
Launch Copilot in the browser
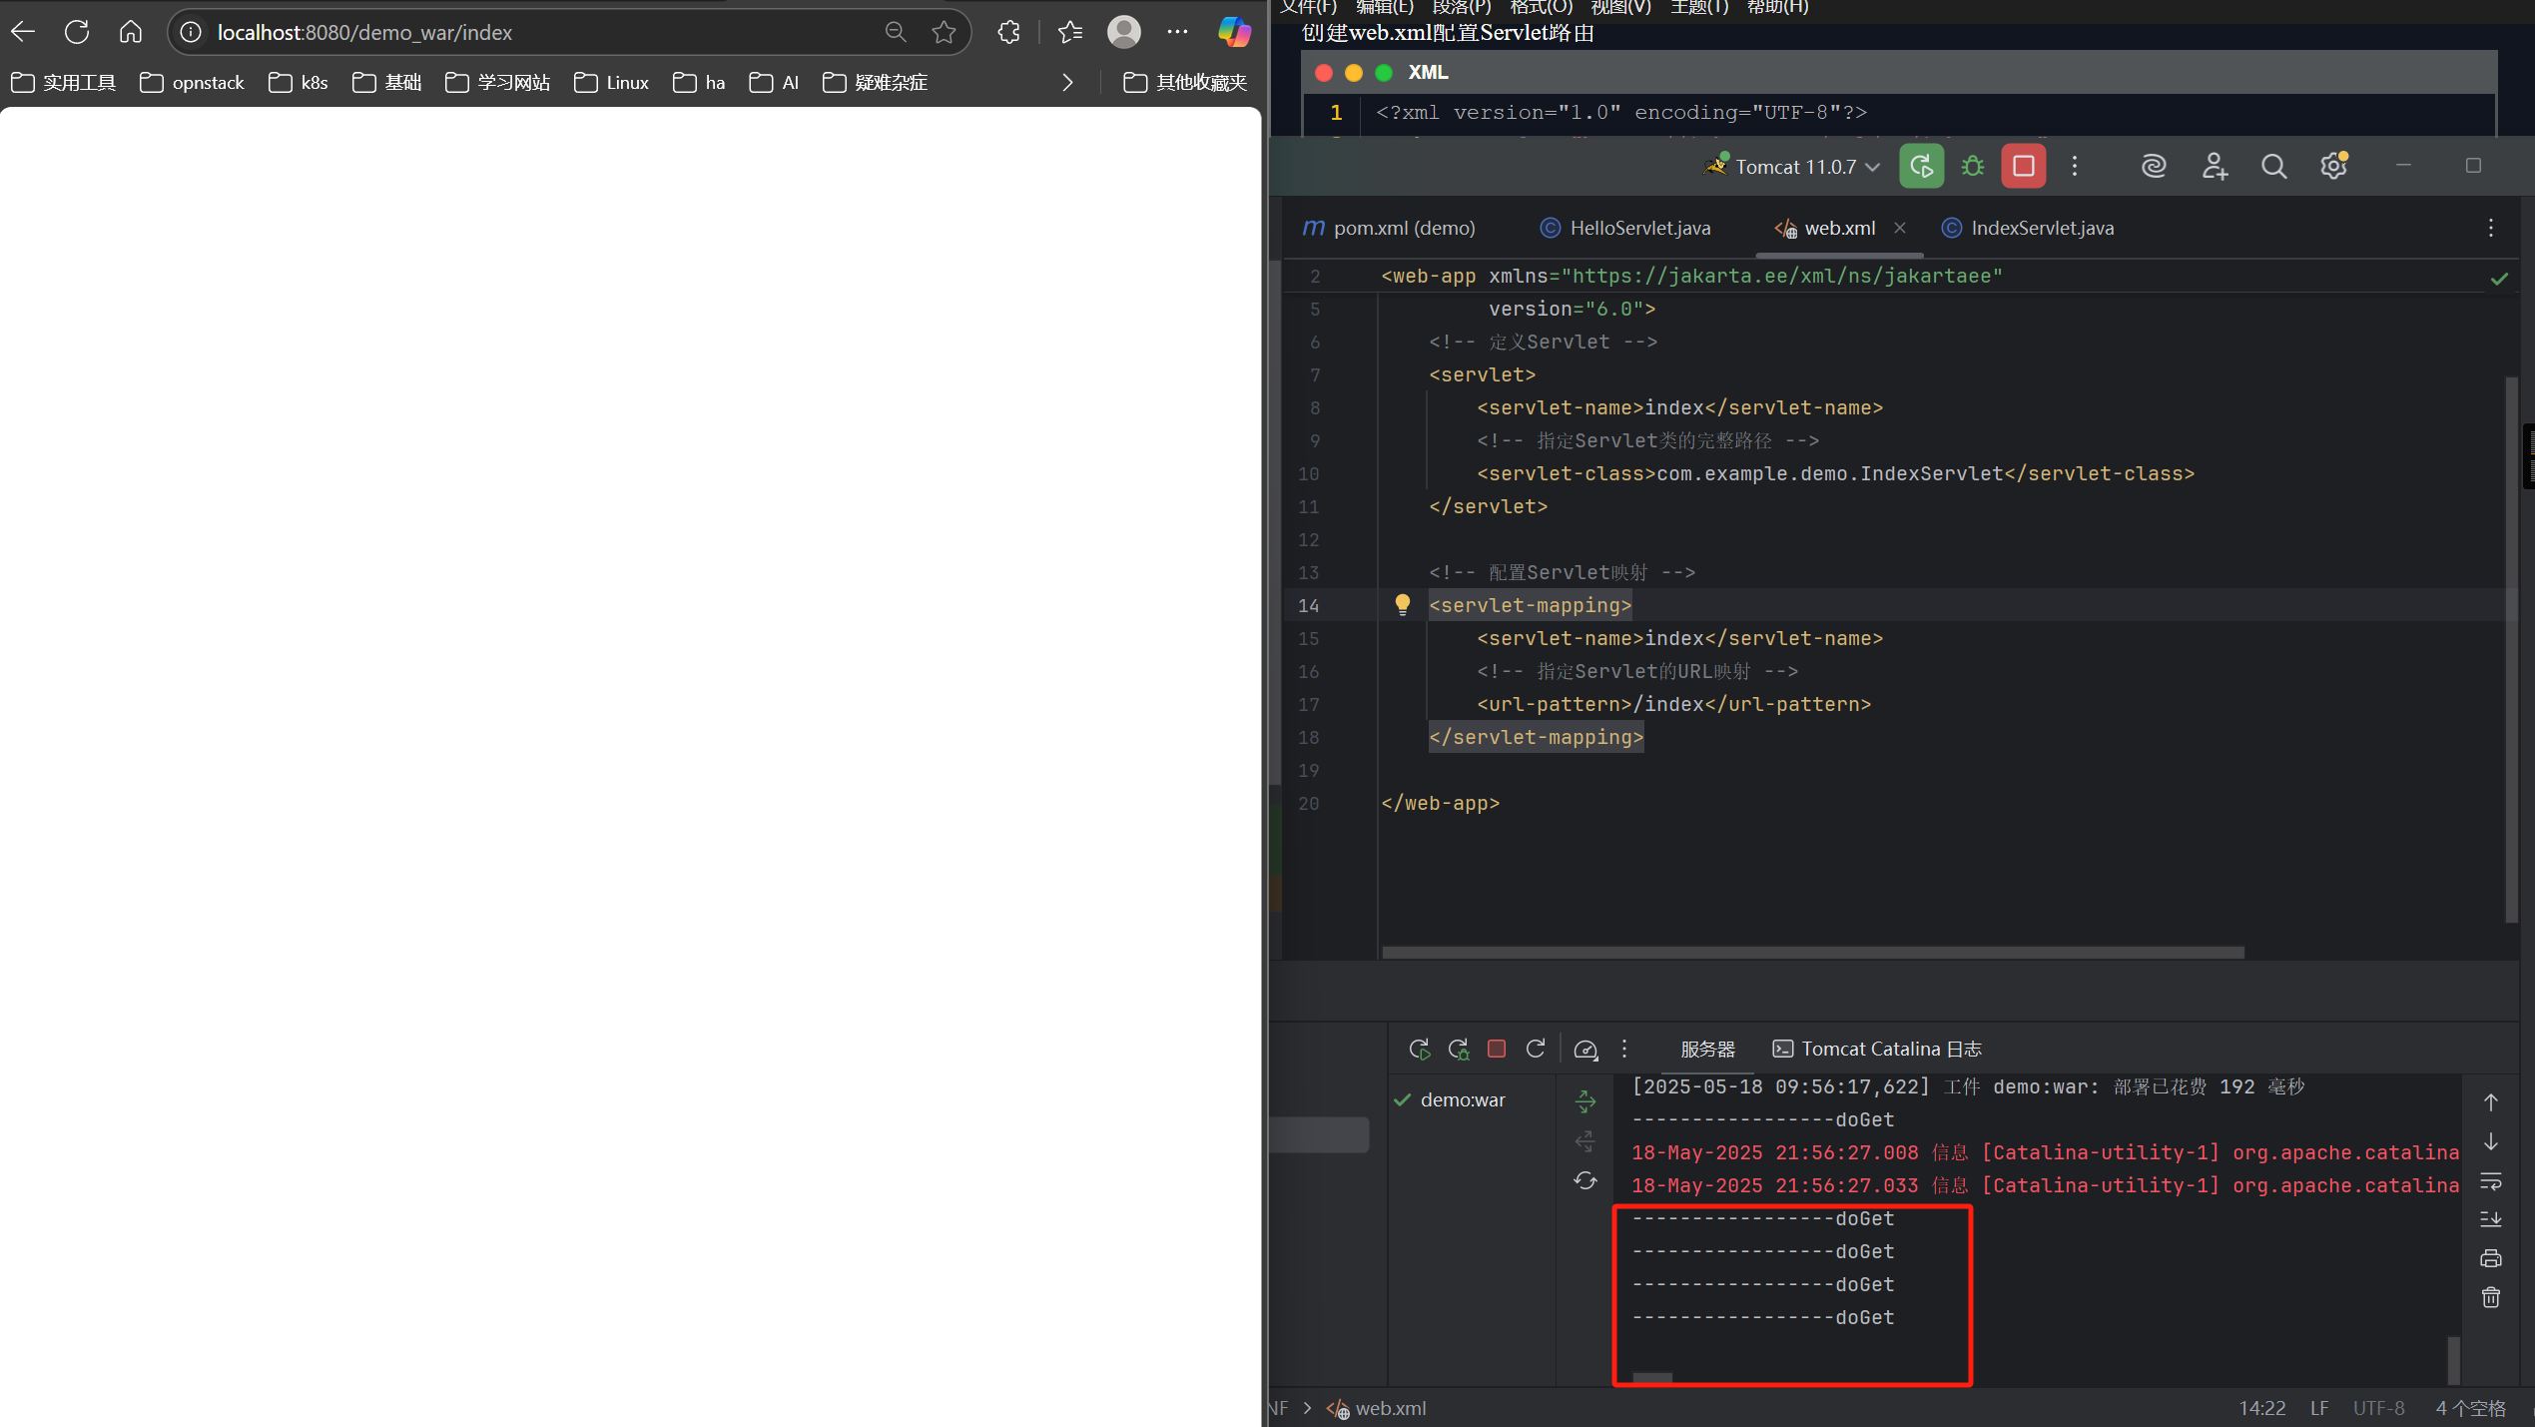1234,32
